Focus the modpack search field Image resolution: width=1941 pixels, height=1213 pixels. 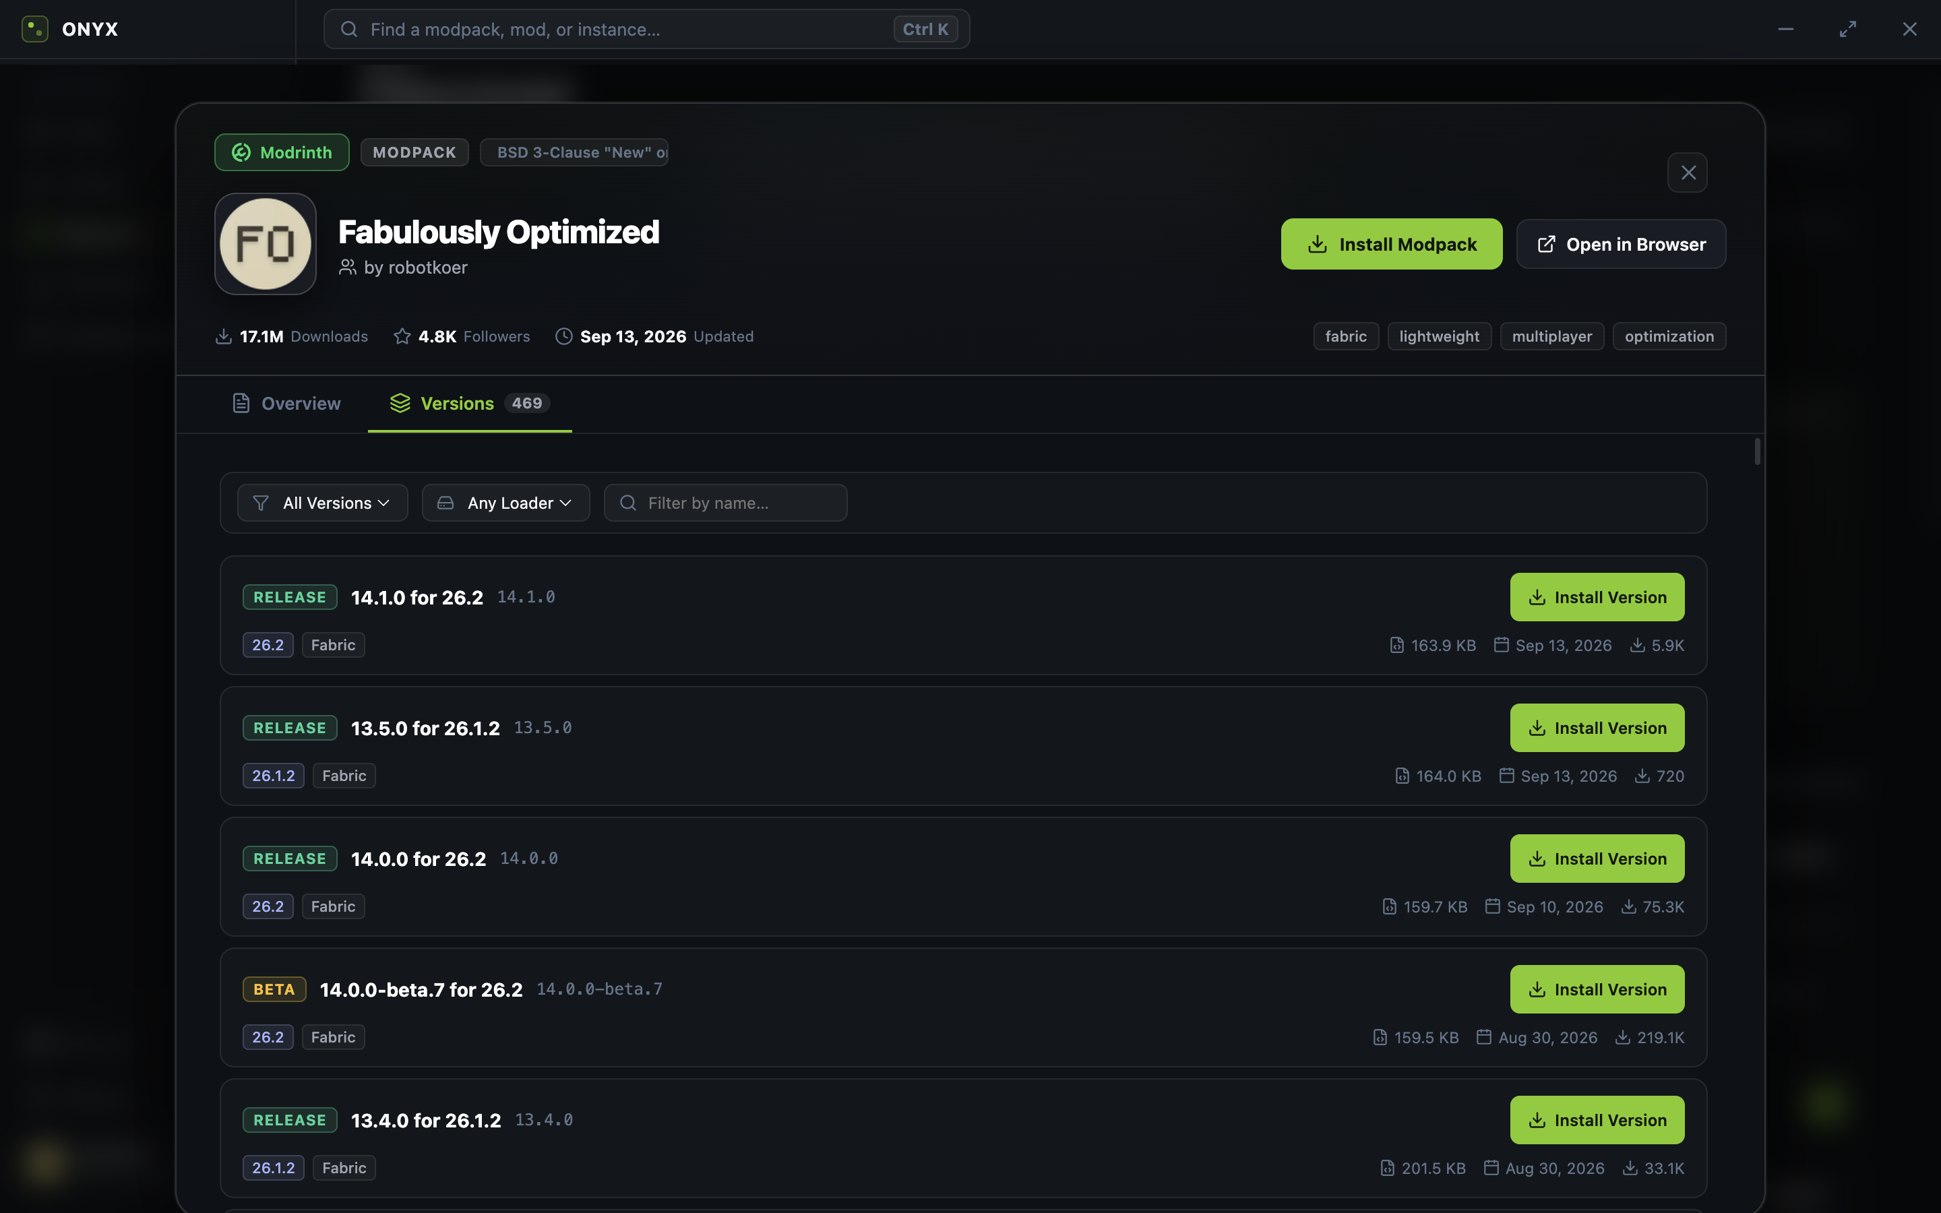tap(646, 30)
